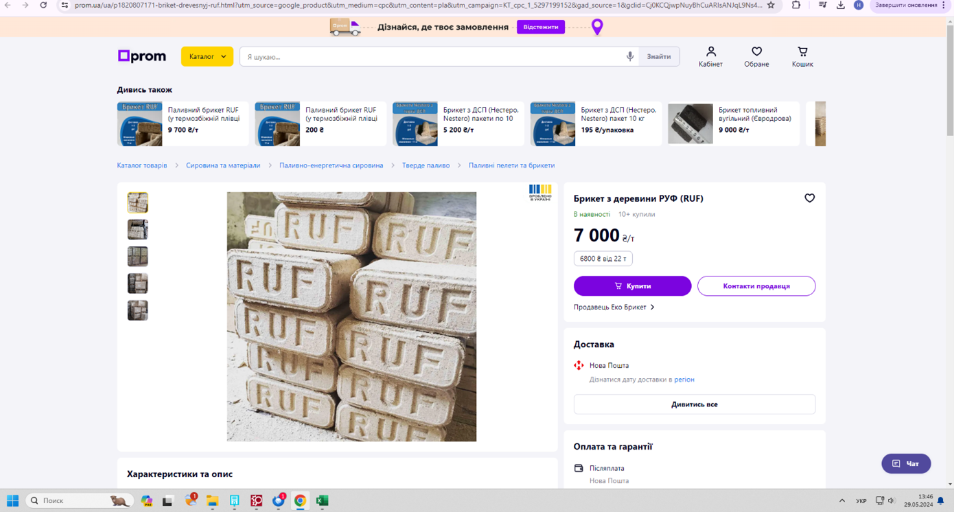Open the Обране favorites list

[756, 57]
